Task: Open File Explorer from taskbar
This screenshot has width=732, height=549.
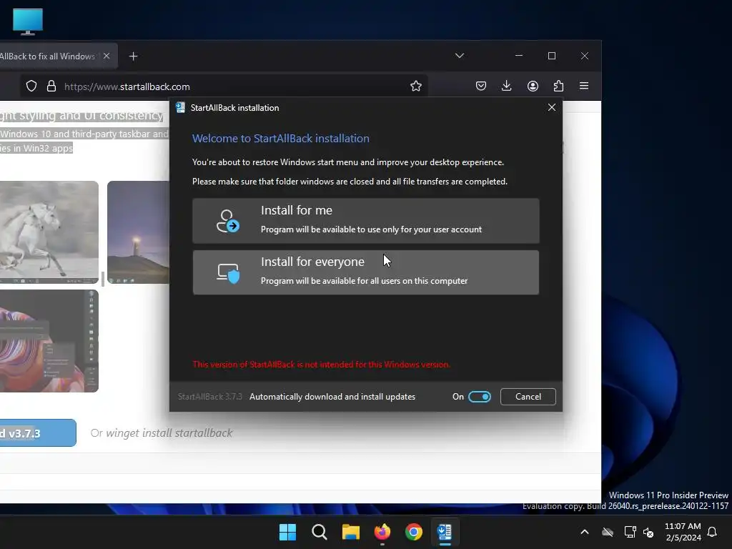Action: pyautogui.click(x=350, y=532)
